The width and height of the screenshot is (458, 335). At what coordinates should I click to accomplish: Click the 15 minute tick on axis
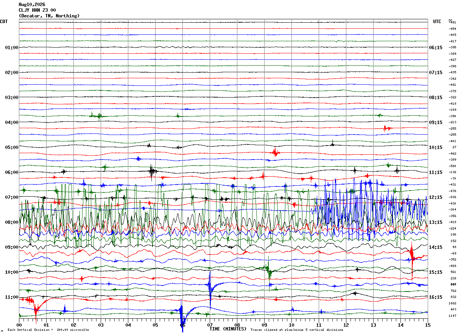point(428,325)
